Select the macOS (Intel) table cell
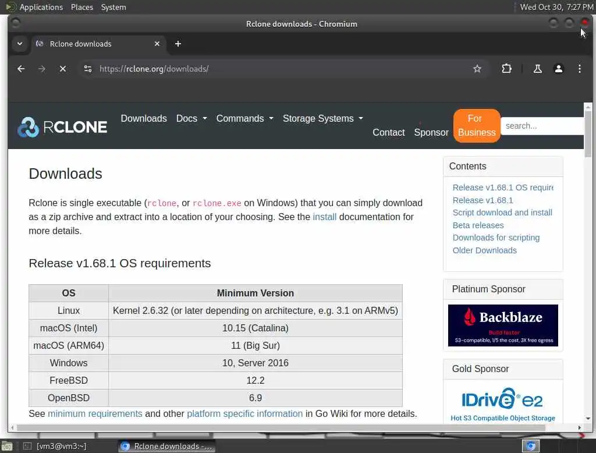 (x=69, y=328)
